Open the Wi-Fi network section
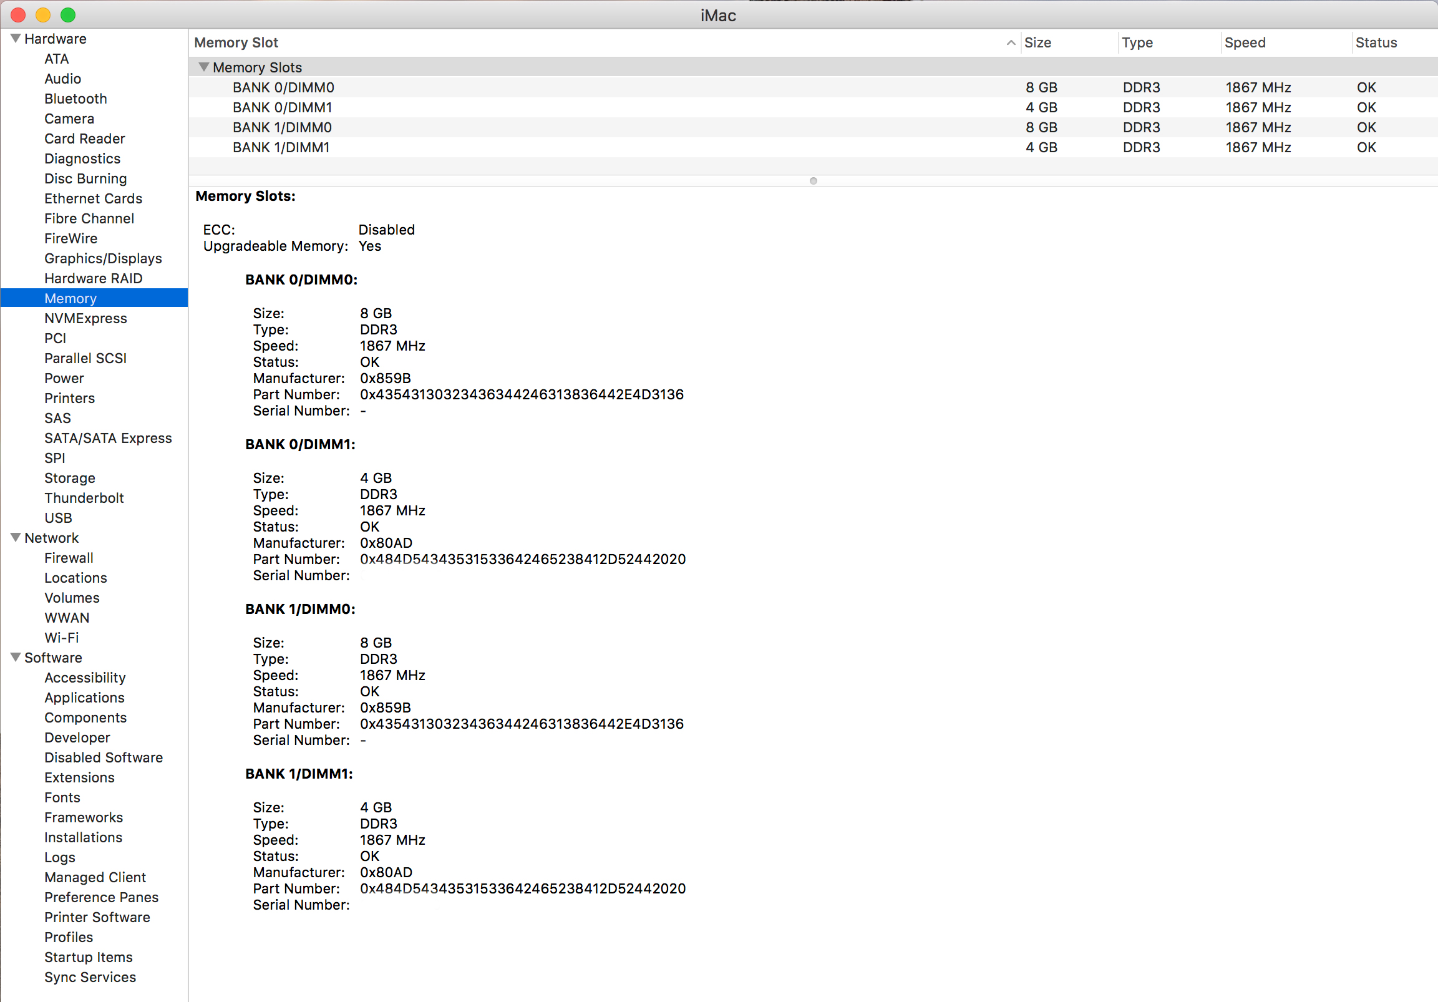 (x=61, y=638)
